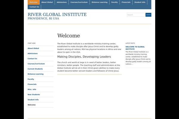Open Financials in the Start Here sidebar

32,84
